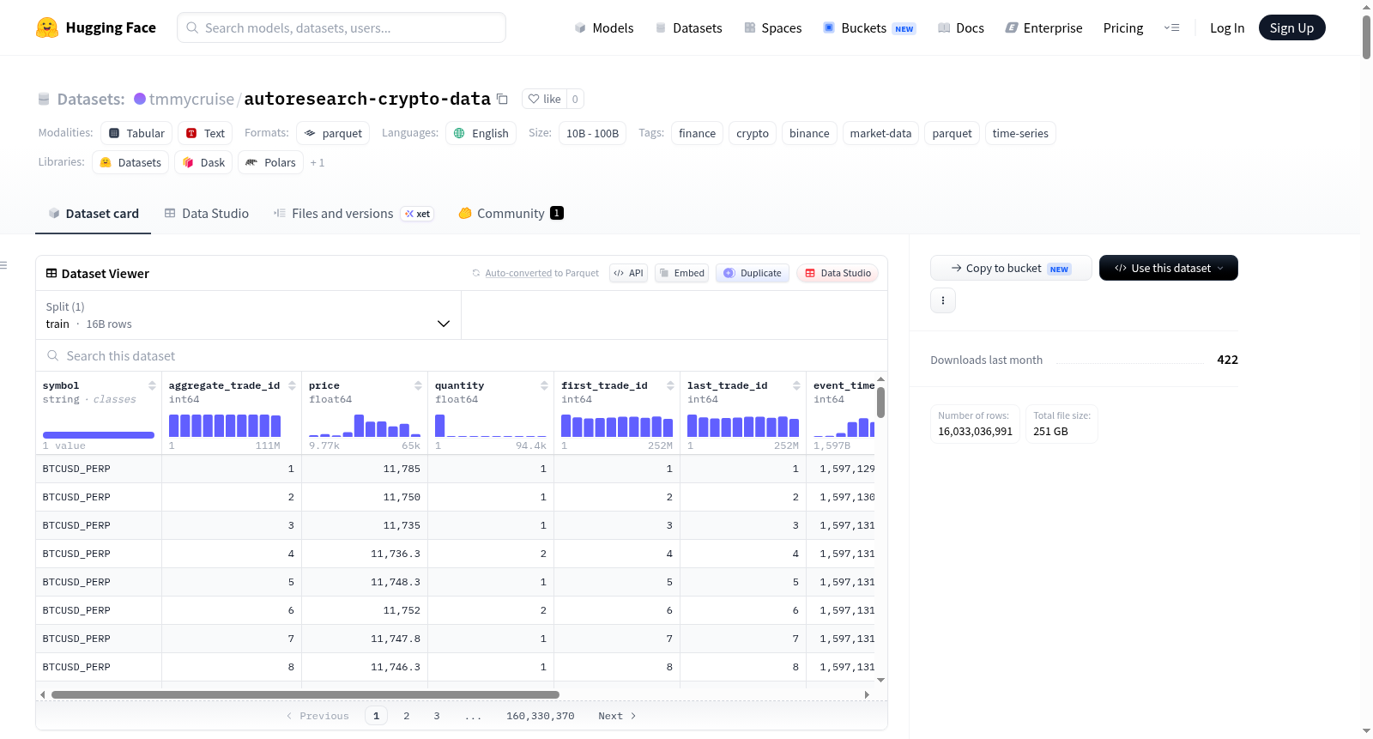This screenshot has height=739, width=1373.
Task: Open the Pricing page link
Action: tap(1123, 27)
